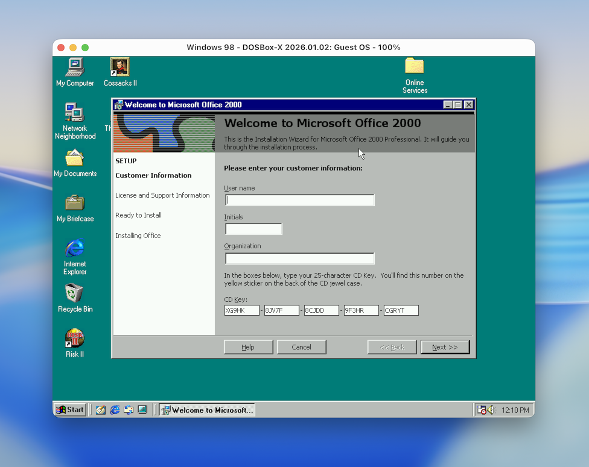Click the macOS green zoom button
The height and width of the screenshot is (467, 589).
coord(85,48)
